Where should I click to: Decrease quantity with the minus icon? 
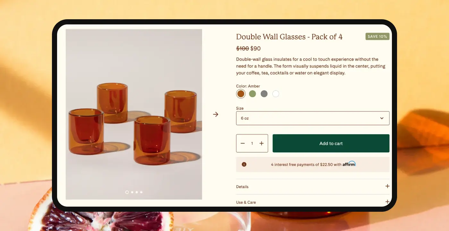(243, 143)
